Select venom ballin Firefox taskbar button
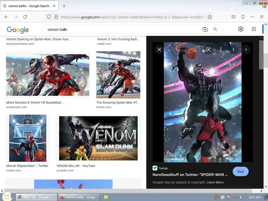This screenshot has width=268, height=201. point(79,197)
